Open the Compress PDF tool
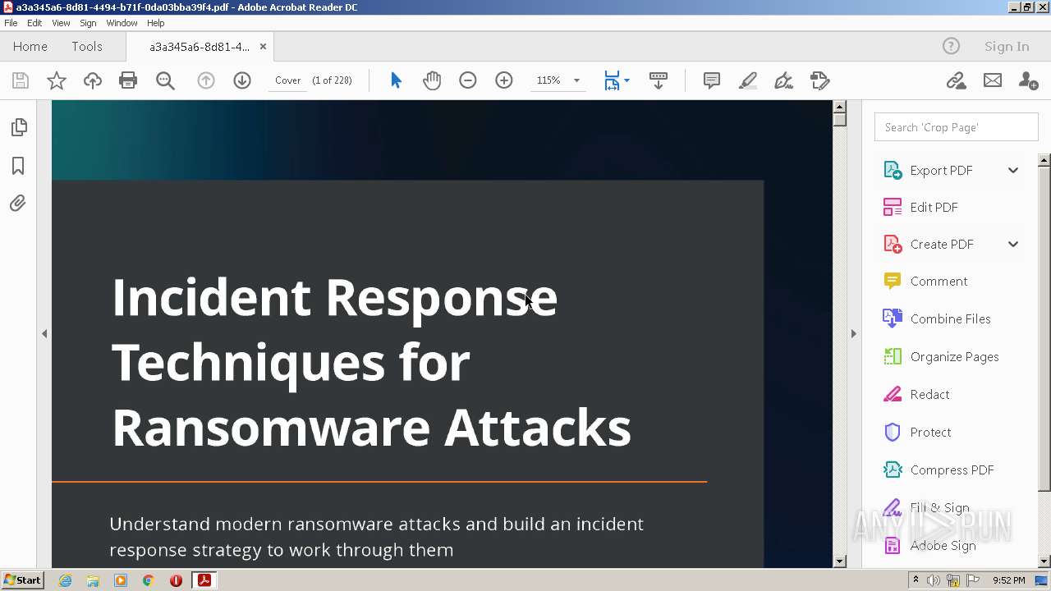 [x=952, y=470]
